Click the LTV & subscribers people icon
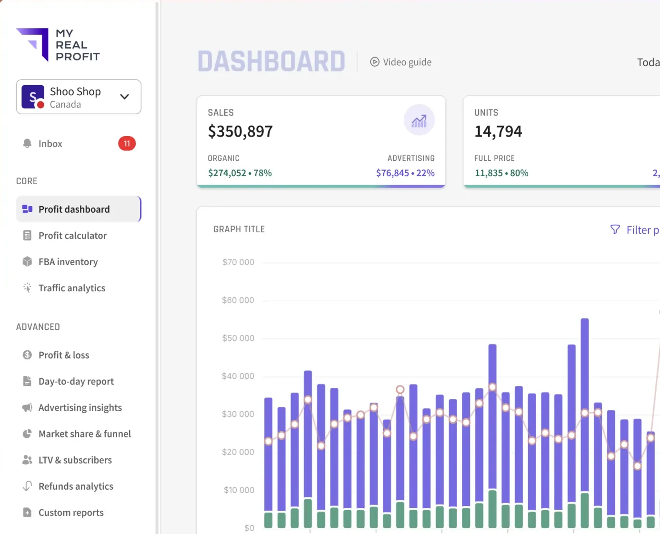This screenshot has width=660, height=534. 27,460
